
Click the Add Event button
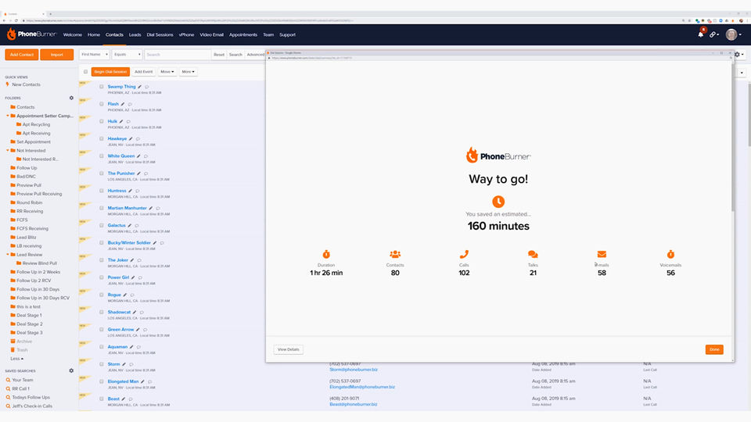(143, 72)
